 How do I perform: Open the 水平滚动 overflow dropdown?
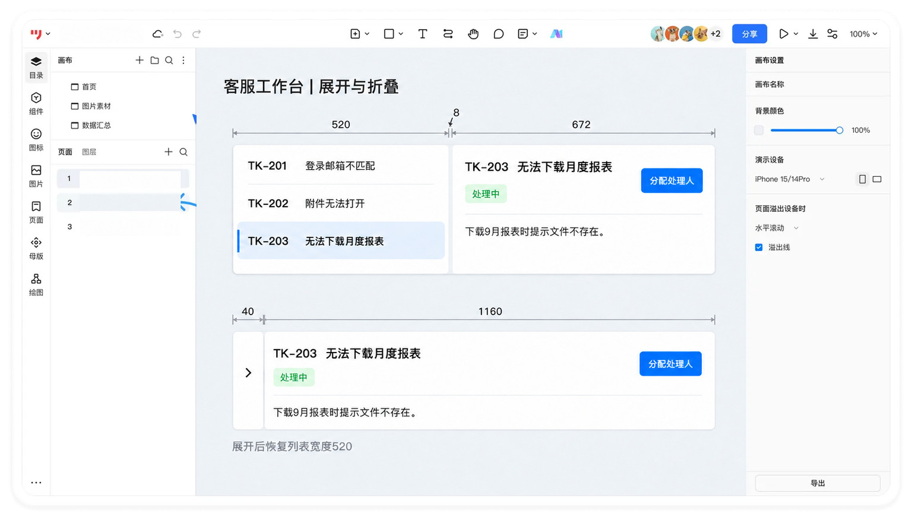click(x=777, y=228)
